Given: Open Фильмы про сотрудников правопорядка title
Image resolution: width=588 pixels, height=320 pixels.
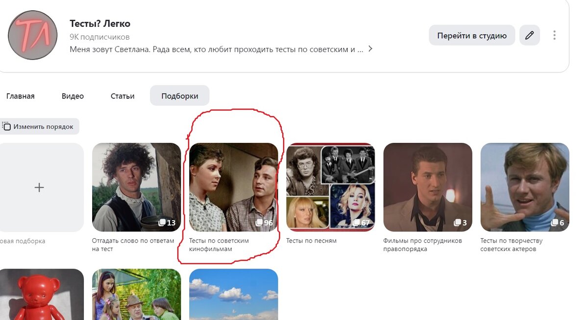Looking at the screenshot, I should click(x=422, y=245).
